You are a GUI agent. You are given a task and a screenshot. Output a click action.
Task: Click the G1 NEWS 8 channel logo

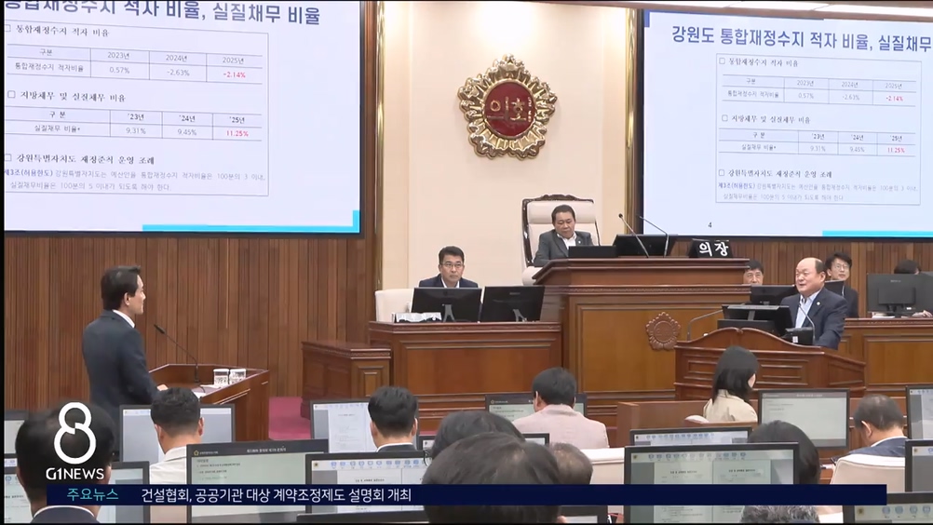coord(74,443)
